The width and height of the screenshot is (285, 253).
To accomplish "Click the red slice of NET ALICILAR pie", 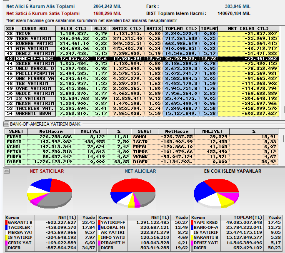I will (x=132, y=185).
